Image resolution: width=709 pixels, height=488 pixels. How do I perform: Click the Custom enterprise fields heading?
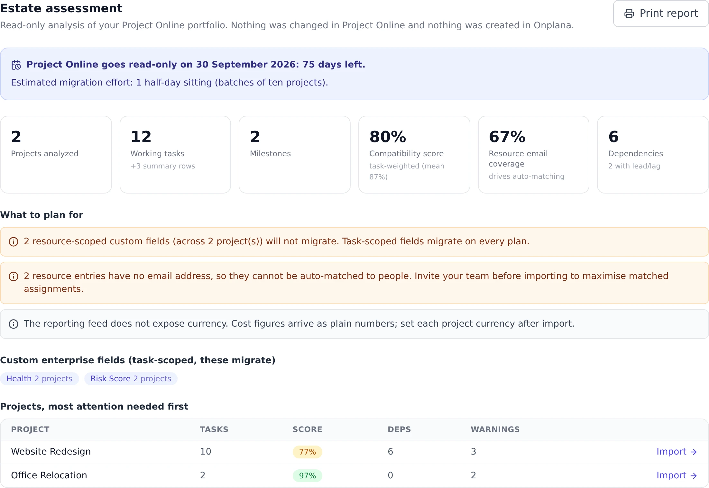138,360
